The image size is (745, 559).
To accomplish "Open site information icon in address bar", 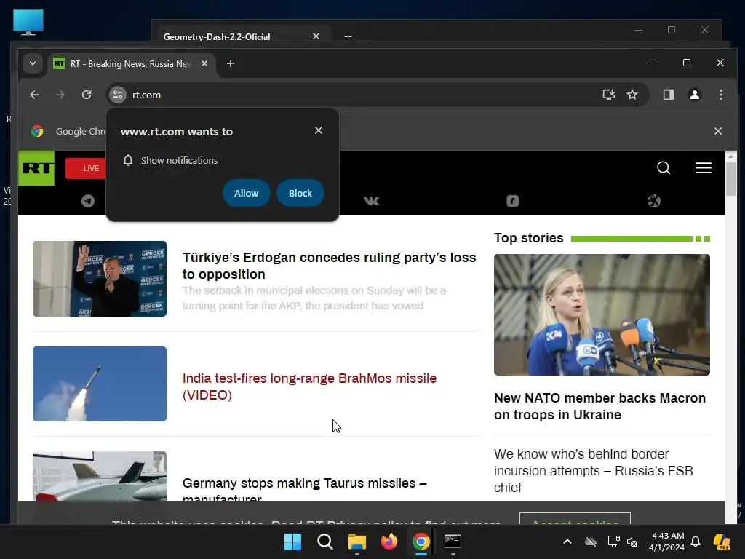I will pyautogui.click(x=118, y=95).
